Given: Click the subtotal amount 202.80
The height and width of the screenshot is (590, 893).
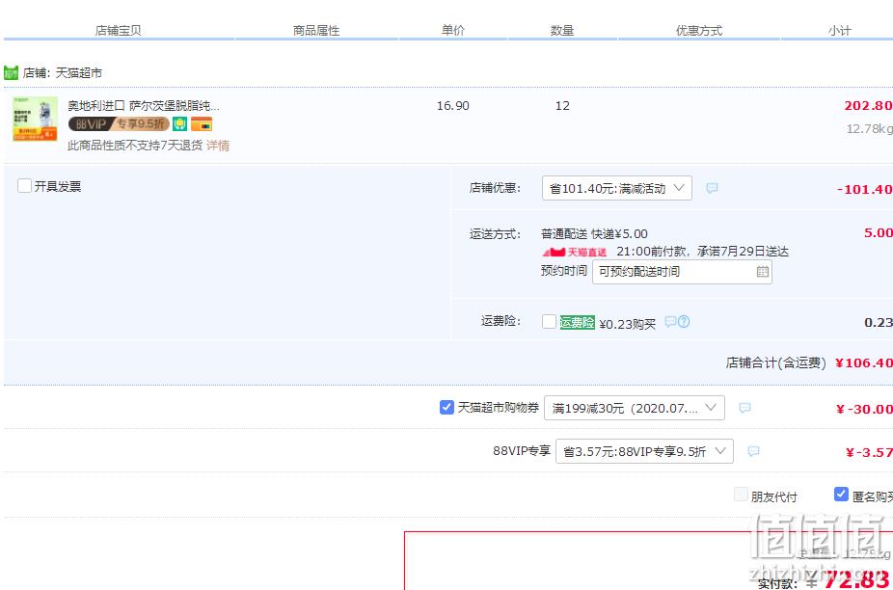Looking at the screenshot, I should (x=869, y=105).
